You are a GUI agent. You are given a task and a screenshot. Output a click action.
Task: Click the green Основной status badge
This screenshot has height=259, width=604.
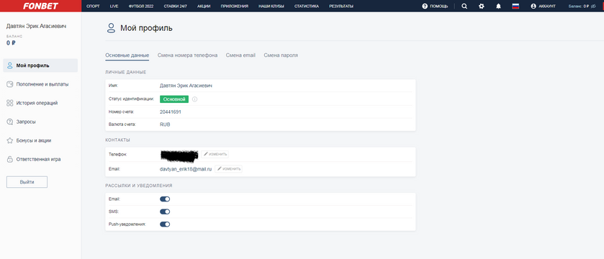[174, 99]
